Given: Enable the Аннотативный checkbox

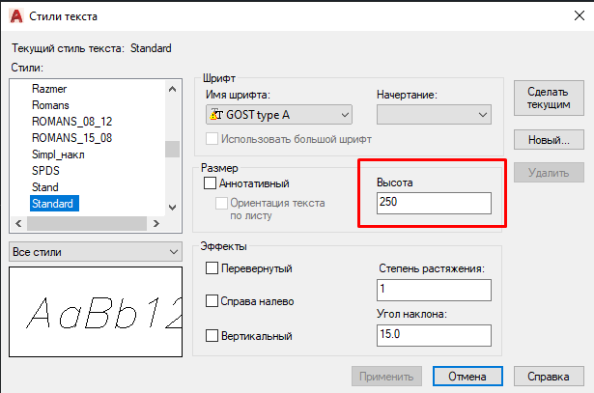Looking at the screenshot, I should (210, 183).
